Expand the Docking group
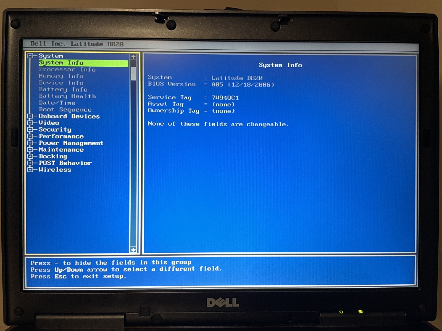This screenshot has height=331, width=442. pos(30,156)
